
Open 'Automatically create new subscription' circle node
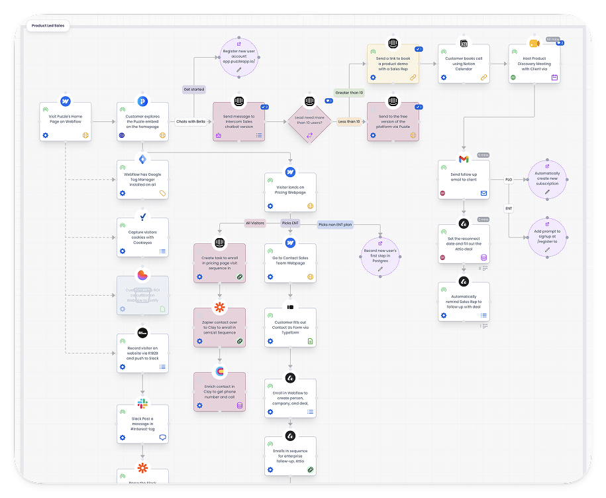547,180
